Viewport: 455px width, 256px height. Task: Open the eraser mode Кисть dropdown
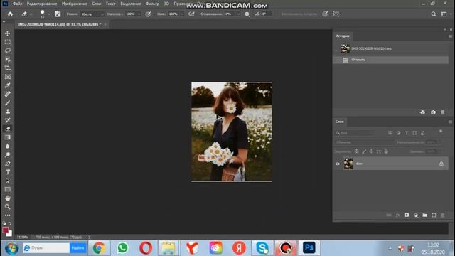92,14
